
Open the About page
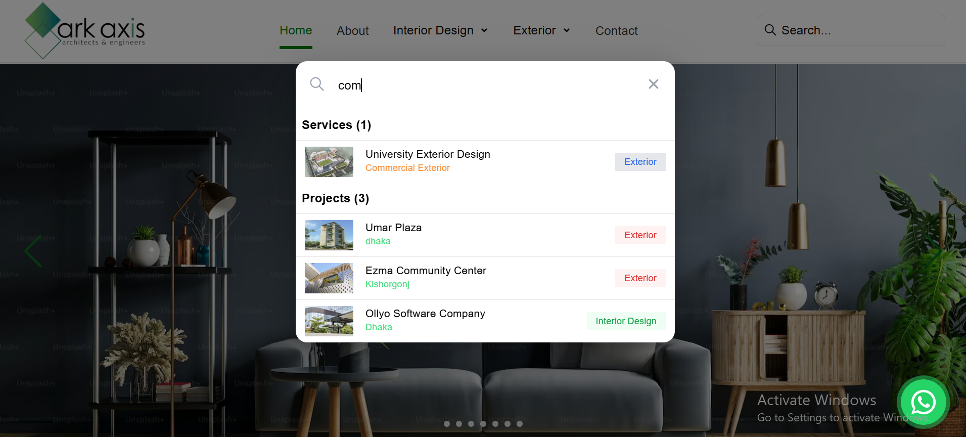[x=352, y=31]
